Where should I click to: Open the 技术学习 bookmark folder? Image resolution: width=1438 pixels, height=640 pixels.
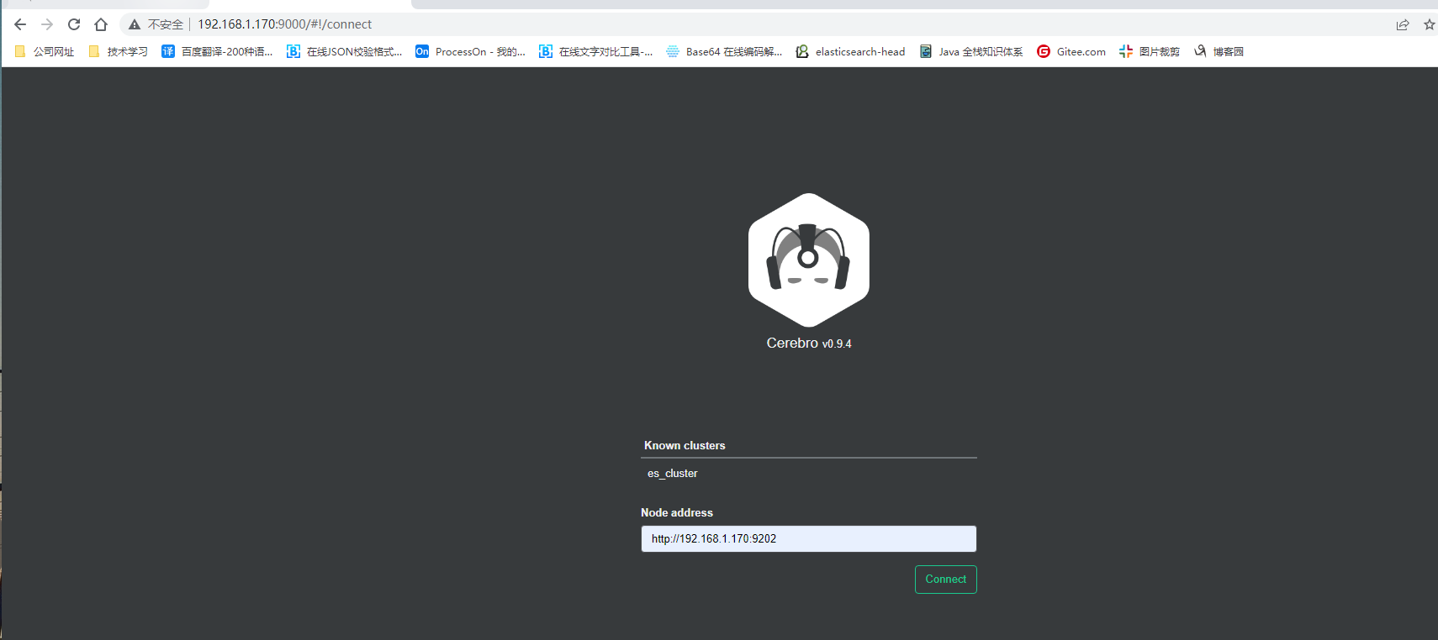coord(119,51)
